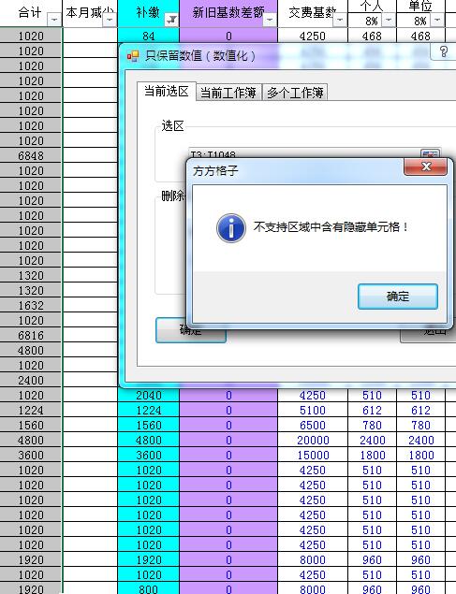This screenshot has height=594, width=456.
Task: Click the range selector icon in 选区 field
Action: (431, 153)
